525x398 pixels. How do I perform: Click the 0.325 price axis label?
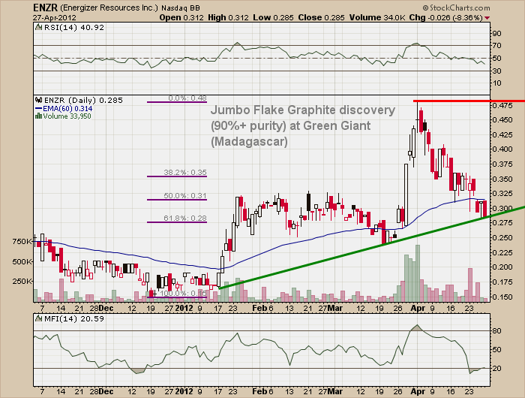[x=502, y=194]
